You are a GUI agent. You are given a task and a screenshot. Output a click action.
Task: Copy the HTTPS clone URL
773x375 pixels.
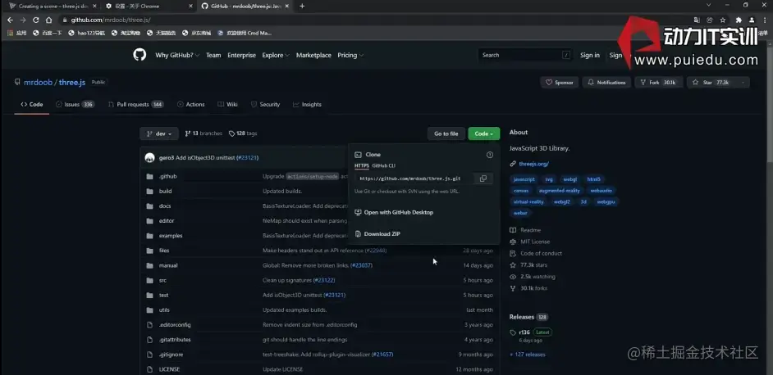(483, 178)
